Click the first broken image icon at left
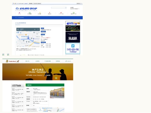Screen dimensions: 151x113 pos(3,54)
